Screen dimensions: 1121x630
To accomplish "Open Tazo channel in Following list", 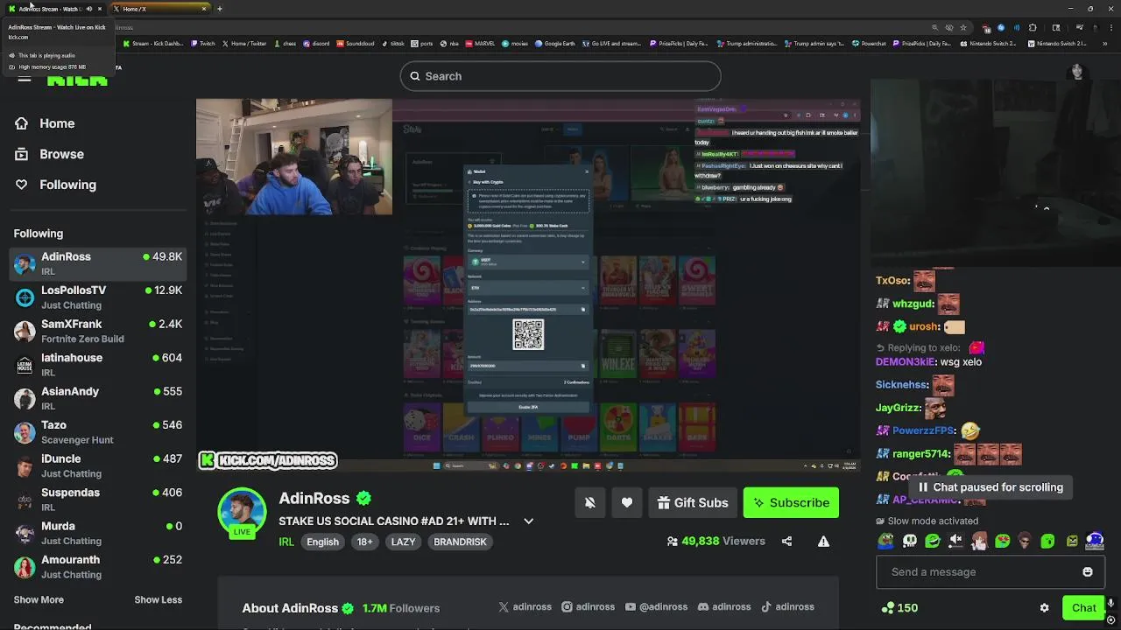I will tap(98, 431).
